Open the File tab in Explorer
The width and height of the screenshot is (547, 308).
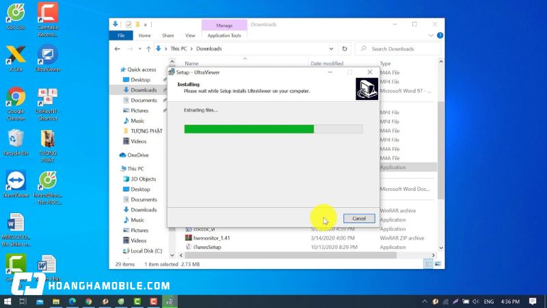tap(121, 36)
